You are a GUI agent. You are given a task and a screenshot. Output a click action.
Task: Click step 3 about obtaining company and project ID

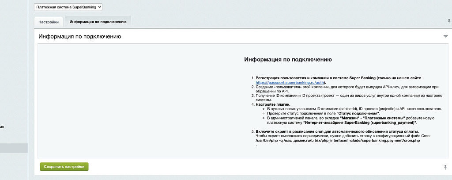click(x=349, y=96)
